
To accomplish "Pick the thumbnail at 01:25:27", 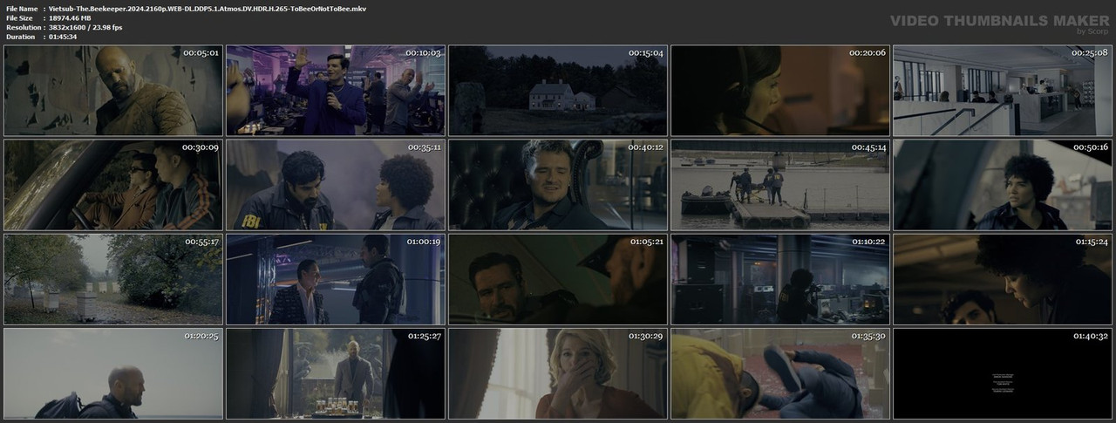I will (x=336, y=373).
